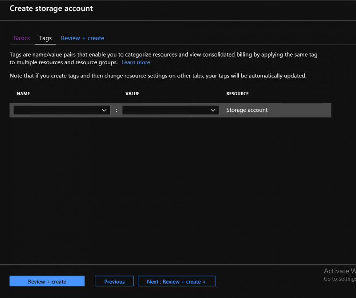Click the tags description paragraph
The image size is (356, 298).
[x=163, y=55]
